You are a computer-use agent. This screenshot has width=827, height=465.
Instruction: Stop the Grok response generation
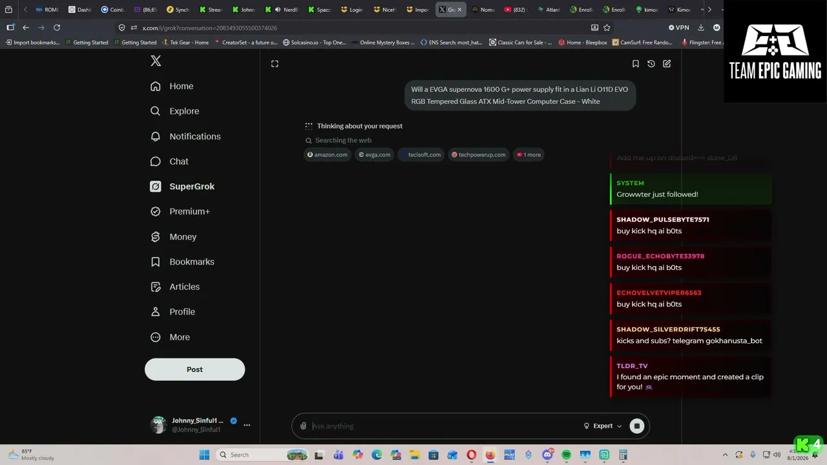[x=637, y=426]
